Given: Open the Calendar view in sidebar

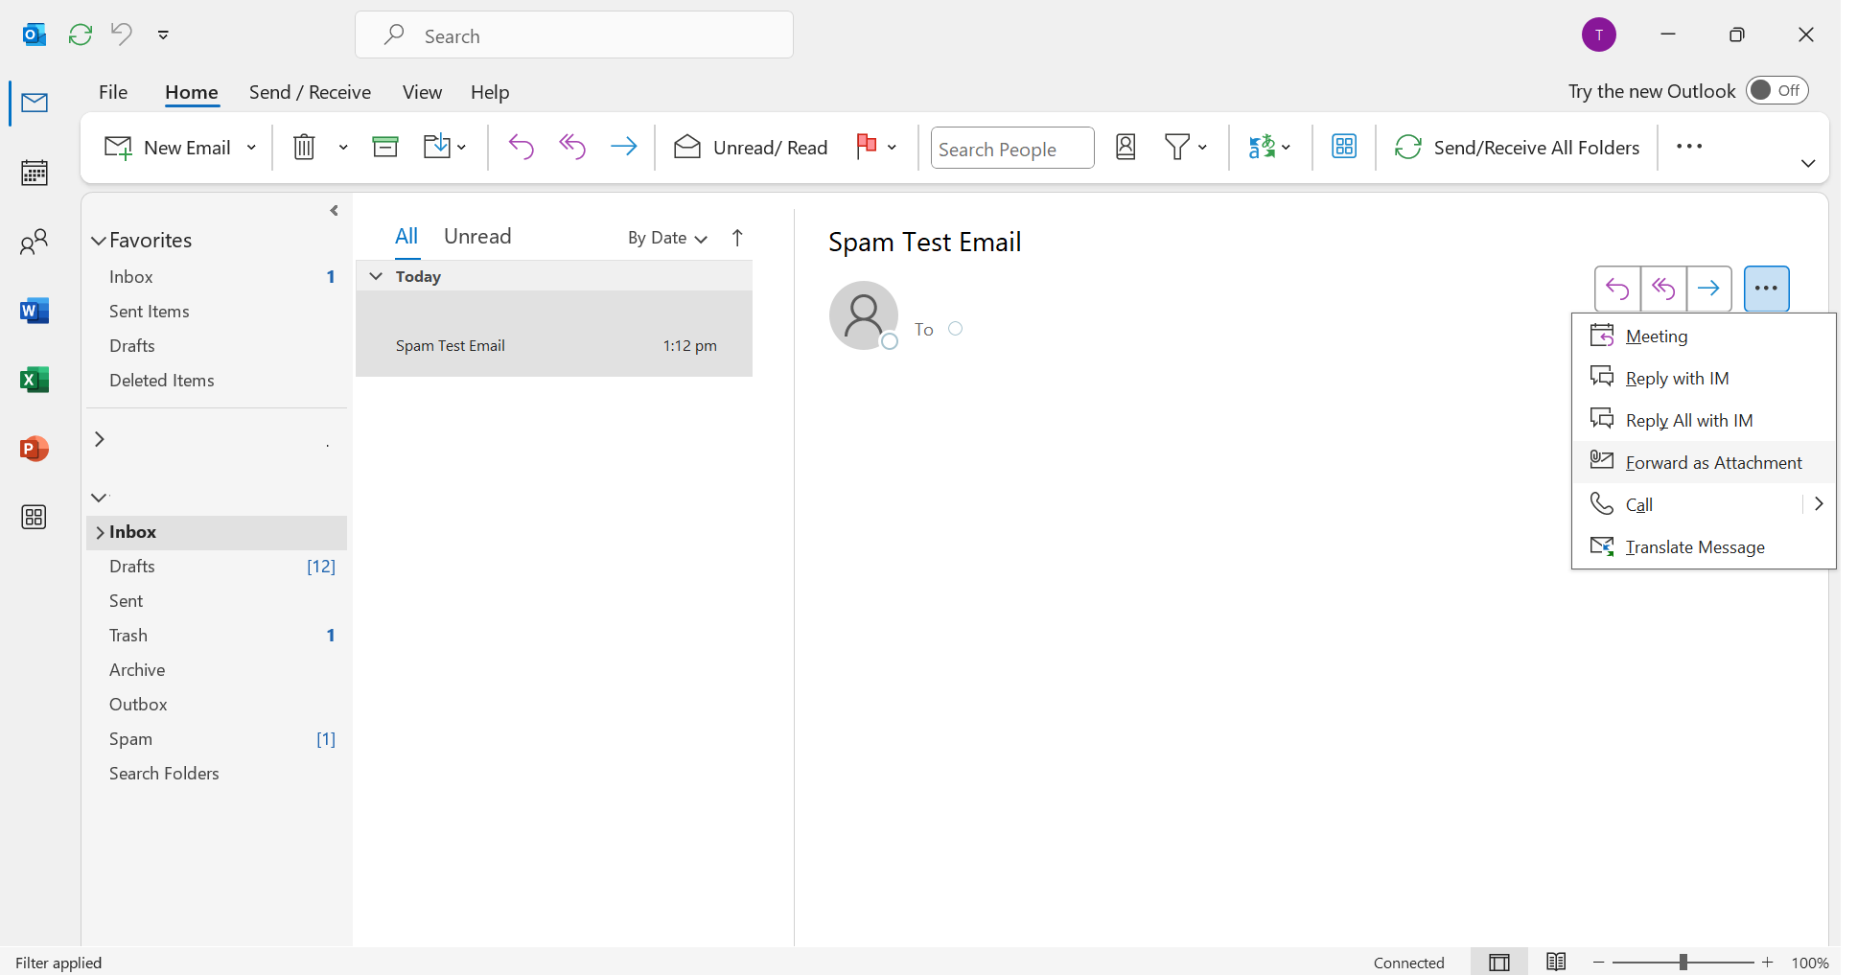Looking at the screenshot, I should point(35,173).
